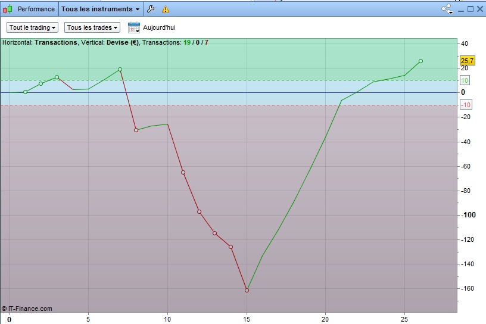The height and width of the screenshot is (324, 486).
Task: Select the red data point at transaction 8
Action: [x=136, y=130]
